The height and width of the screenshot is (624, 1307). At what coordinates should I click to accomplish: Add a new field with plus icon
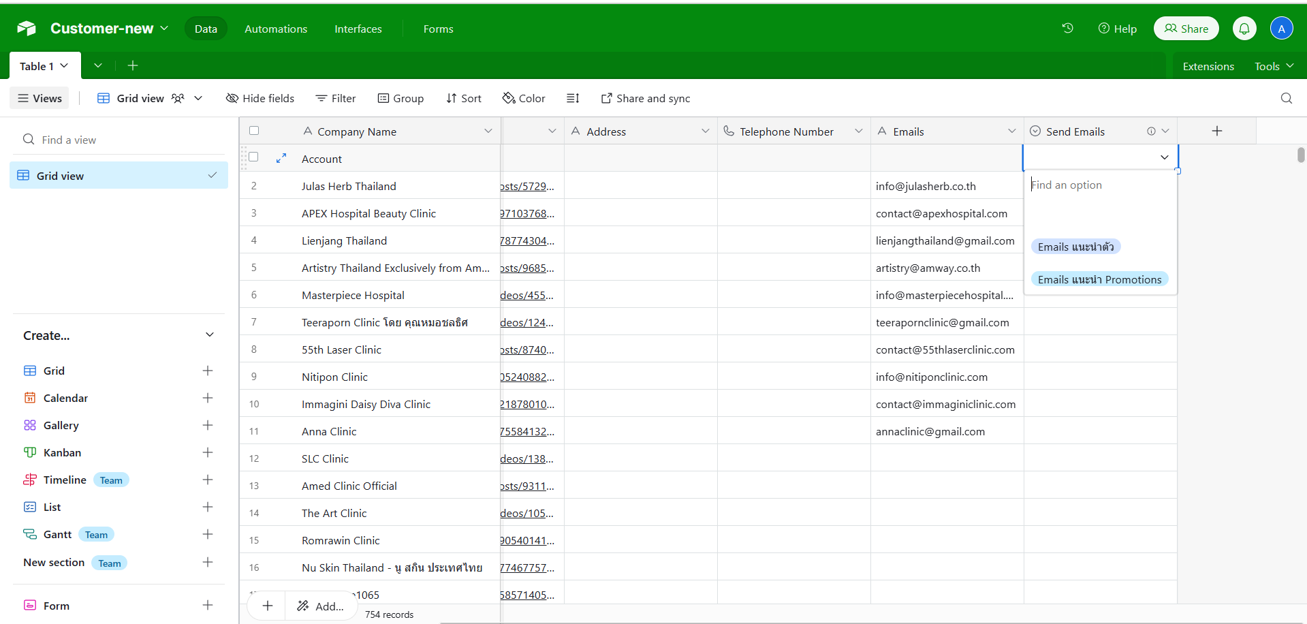[1216, 131]
